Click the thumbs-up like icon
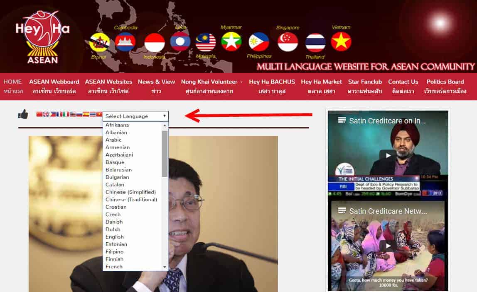 pos(23,114)
